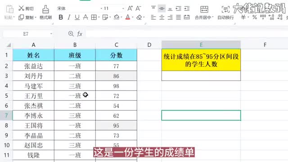Viewport: 288px width, 162px height.
Task: Select column A header
Action: click(x=33, y=45)
